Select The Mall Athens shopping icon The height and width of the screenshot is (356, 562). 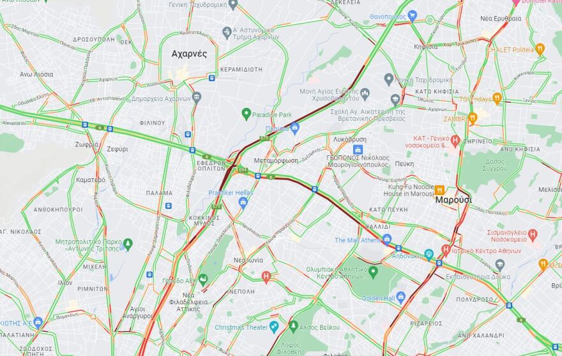tap(387, 238)
